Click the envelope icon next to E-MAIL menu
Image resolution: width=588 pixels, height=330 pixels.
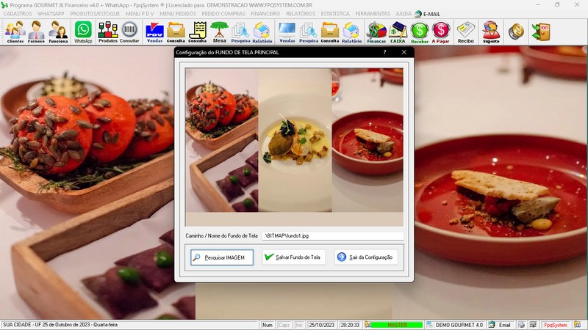pos(418,14)
